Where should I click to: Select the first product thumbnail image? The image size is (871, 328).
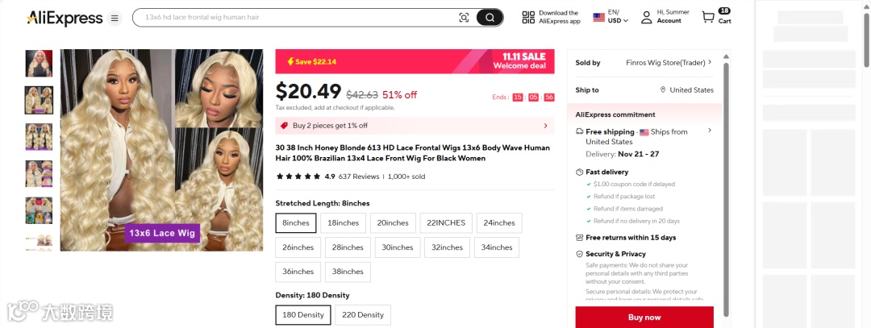[x=39, y=64]
